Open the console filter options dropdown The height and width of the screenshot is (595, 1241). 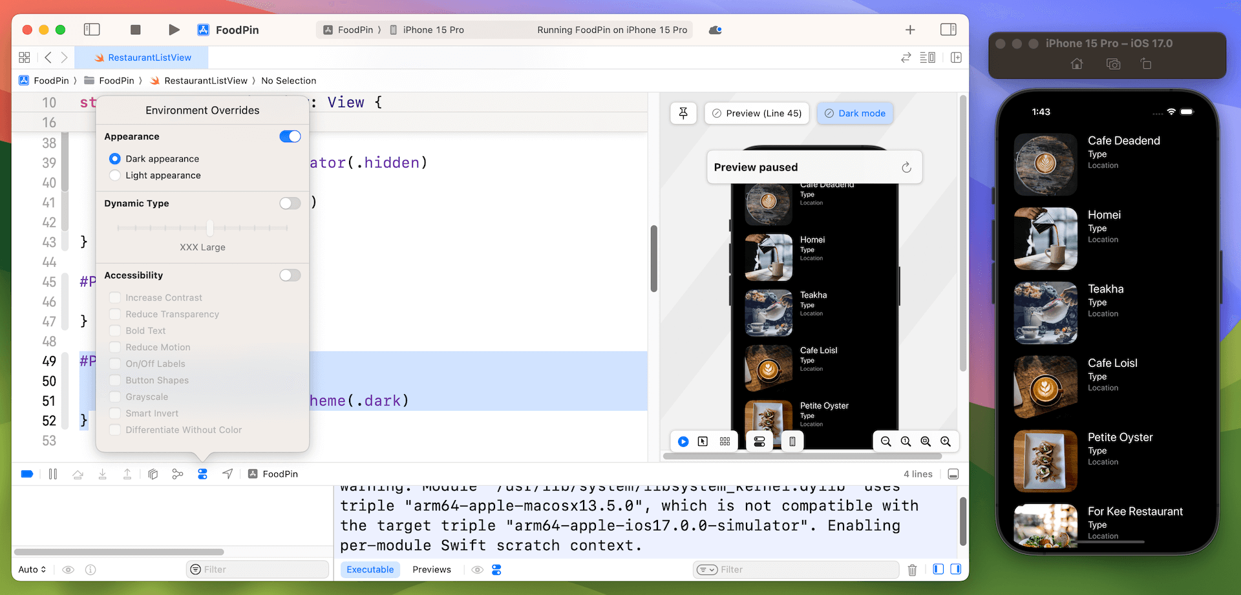point(706,570)
